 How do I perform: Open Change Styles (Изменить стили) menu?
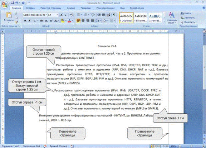[x=172, y=18]
